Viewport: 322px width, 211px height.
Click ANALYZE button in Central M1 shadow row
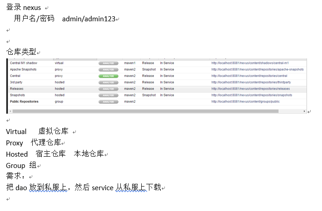(109, 63)
